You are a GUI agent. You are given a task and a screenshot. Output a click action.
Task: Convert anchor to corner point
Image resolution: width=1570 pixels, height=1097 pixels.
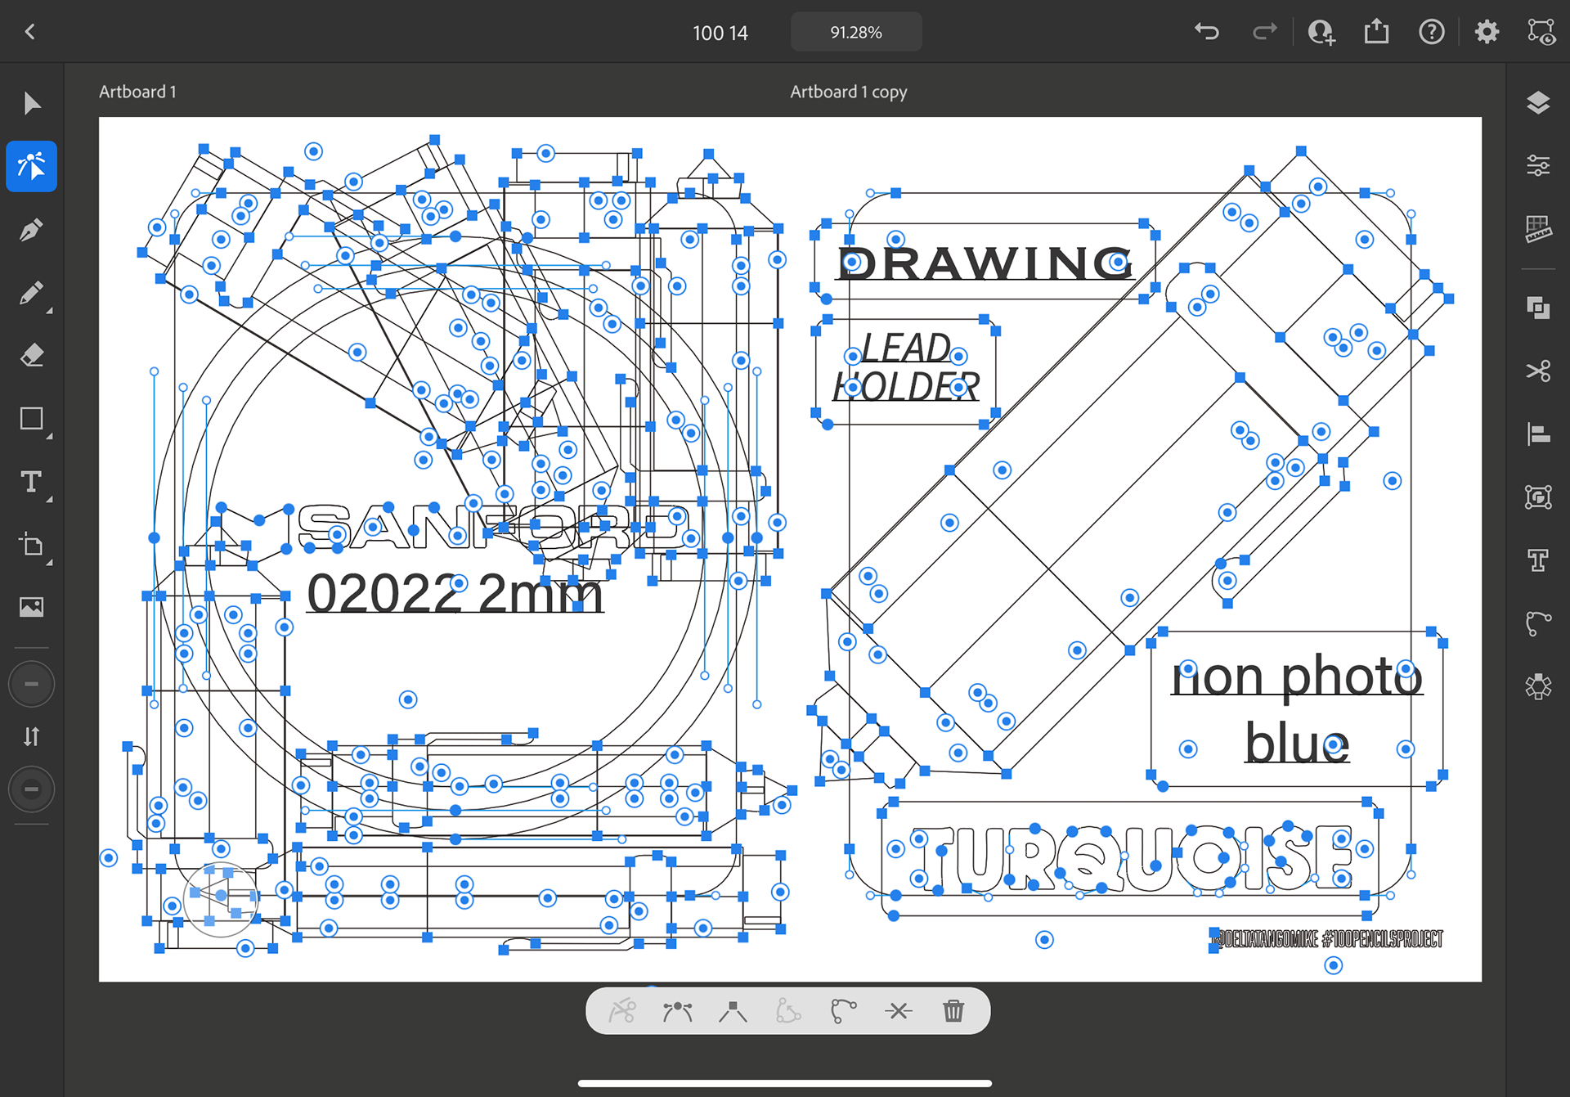(733, 1011)
